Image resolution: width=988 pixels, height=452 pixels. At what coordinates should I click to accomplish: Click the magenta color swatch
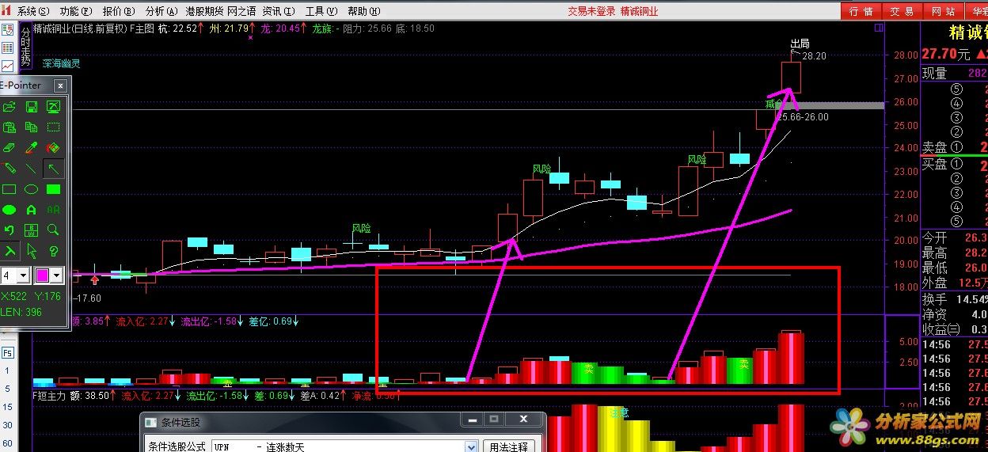point(42,275)
